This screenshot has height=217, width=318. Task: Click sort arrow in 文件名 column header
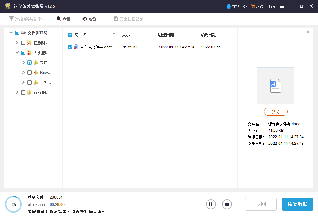[x=114, y=33]
